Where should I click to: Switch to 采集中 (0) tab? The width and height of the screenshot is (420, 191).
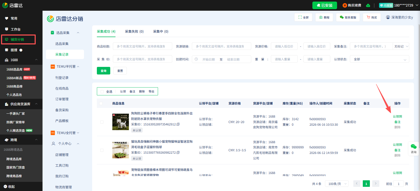click(161, 31)
